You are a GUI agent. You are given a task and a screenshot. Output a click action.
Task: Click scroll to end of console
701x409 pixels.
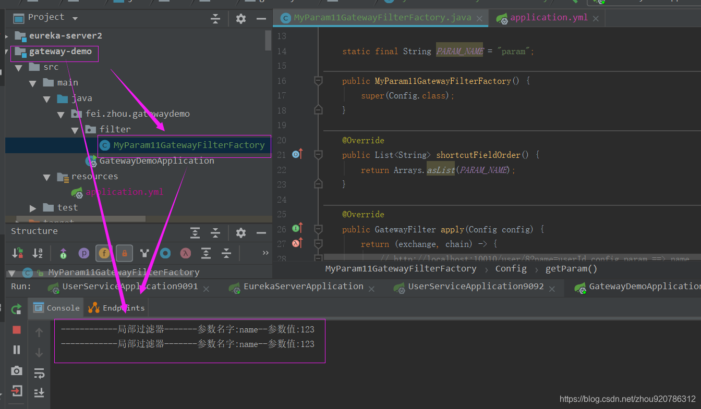pyautogui.click(x=39, y=392)
